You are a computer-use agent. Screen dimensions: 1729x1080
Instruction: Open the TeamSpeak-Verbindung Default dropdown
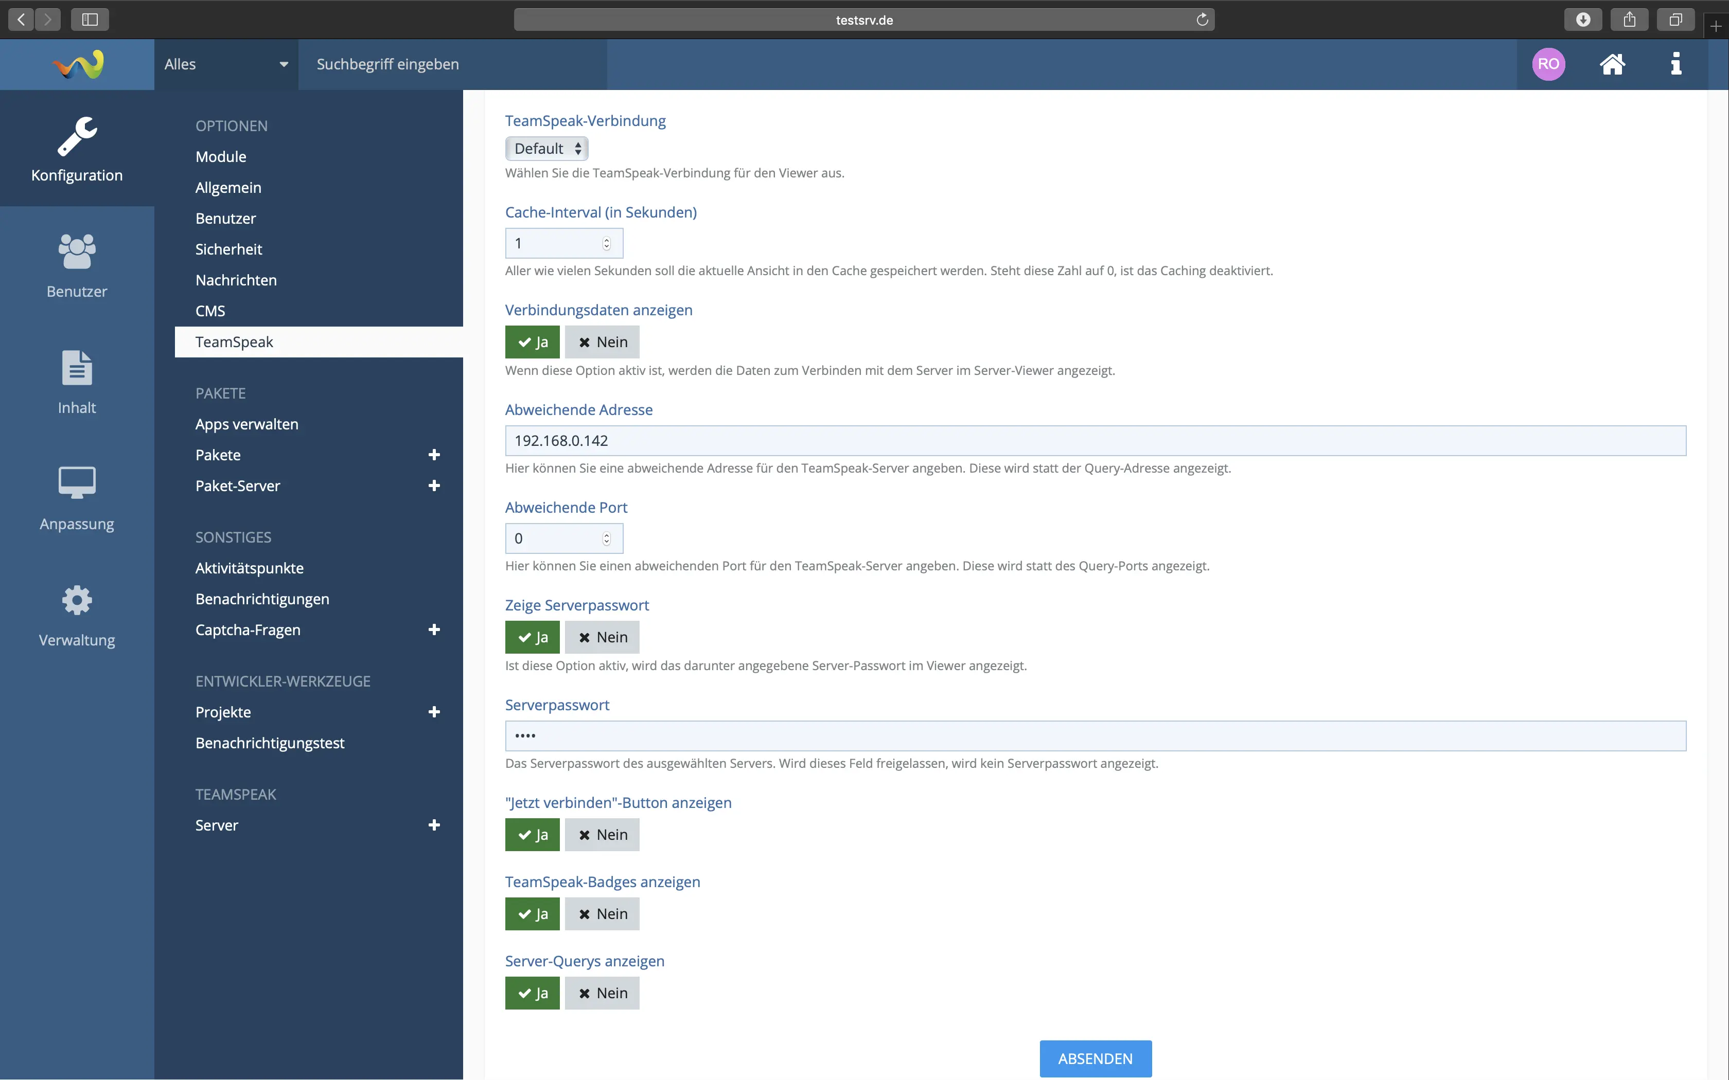pyautogui.click(x=546, y=149)
